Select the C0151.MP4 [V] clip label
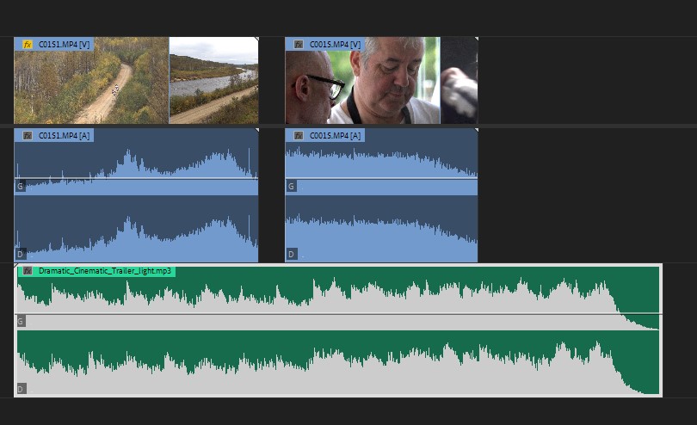Image resolution: width=697 pixels, height=425 pixels. click(64, 45)
